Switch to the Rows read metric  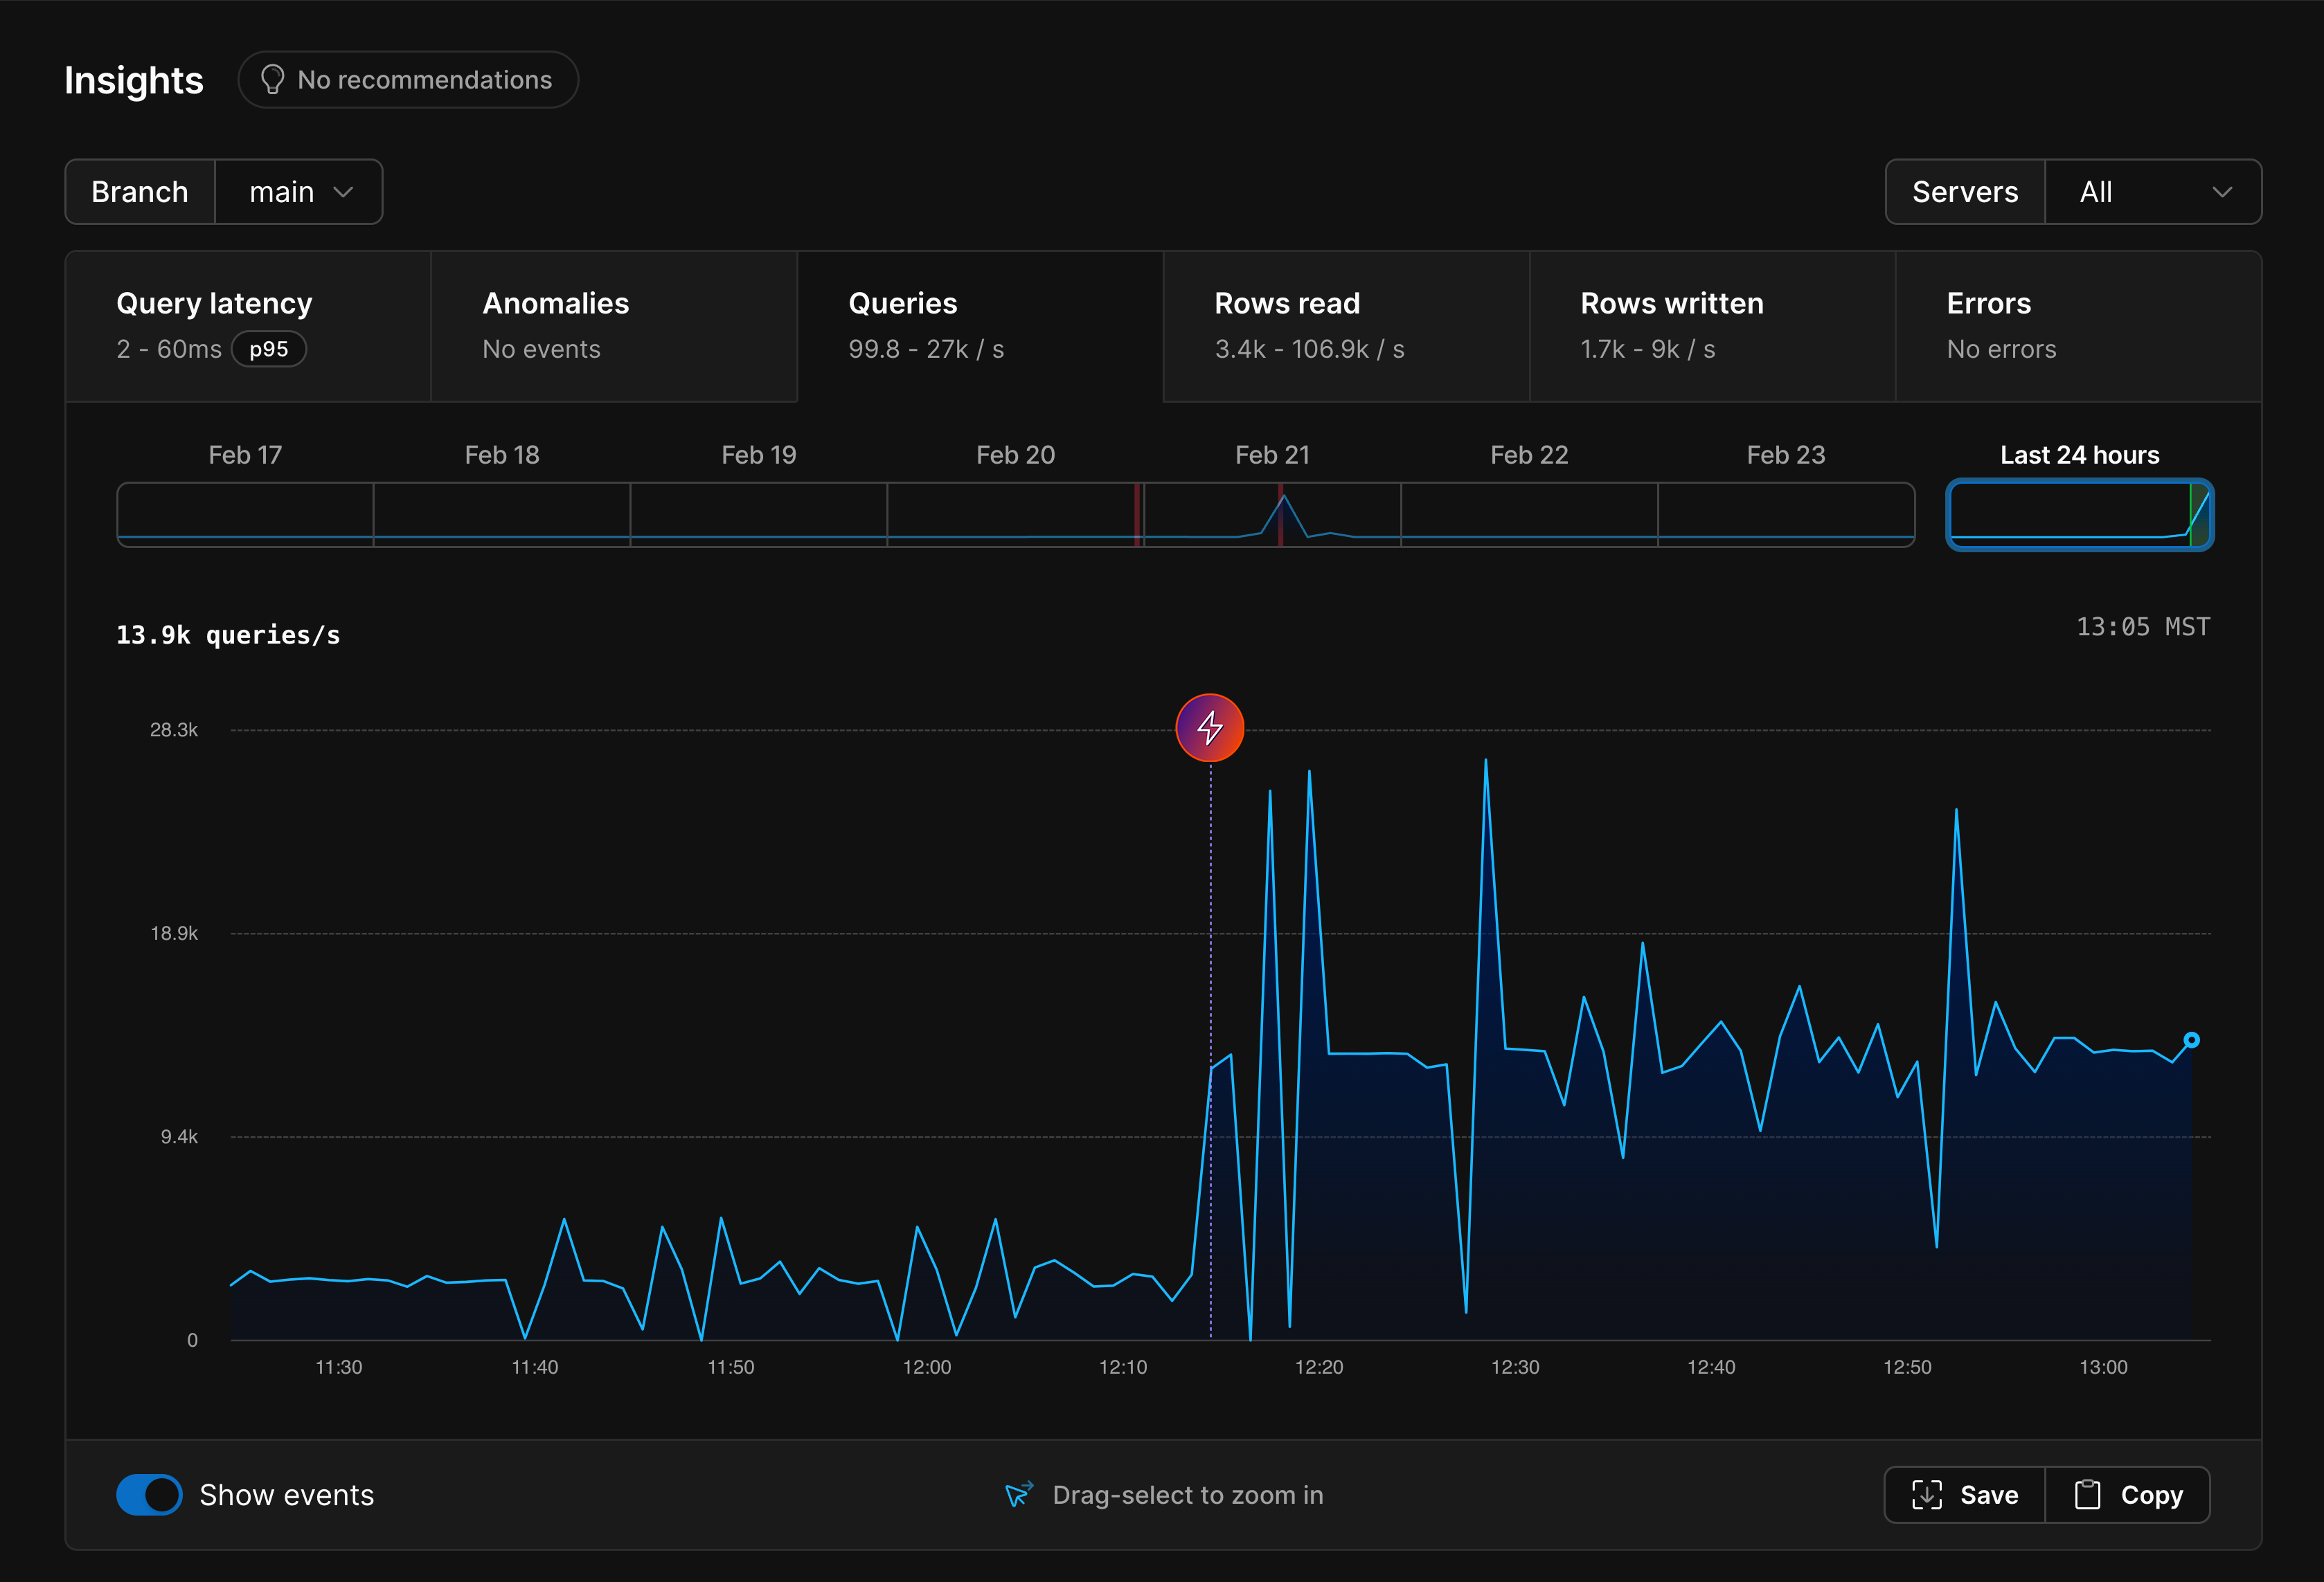(x=1345, y=326)
